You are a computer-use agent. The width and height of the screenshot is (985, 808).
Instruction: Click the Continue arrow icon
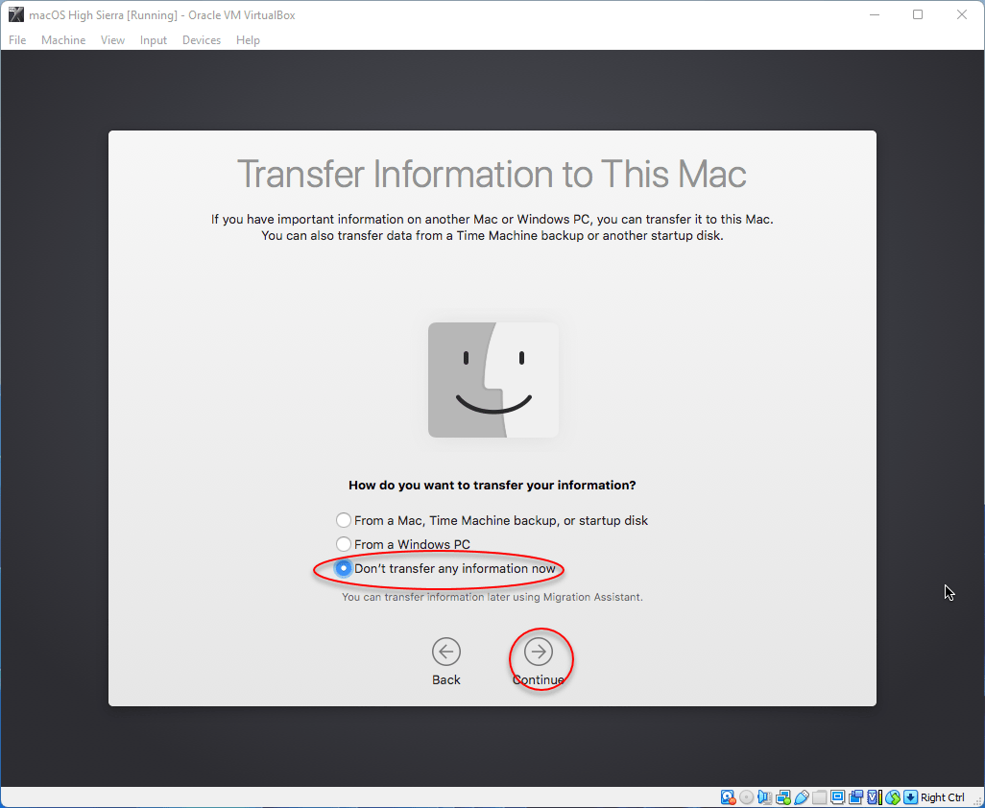pyautogui.click(x=539, y=652)
